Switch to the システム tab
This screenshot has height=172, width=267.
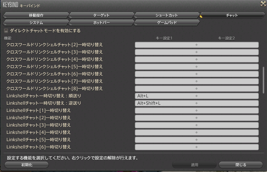click(x=36, y=23)
